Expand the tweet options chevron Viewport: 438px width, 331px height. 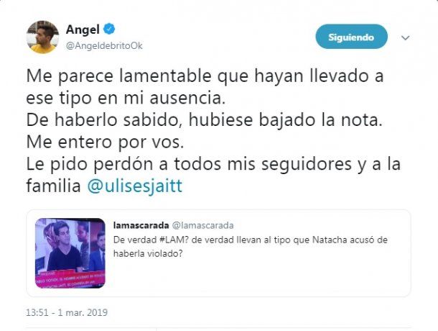(405, 37)
